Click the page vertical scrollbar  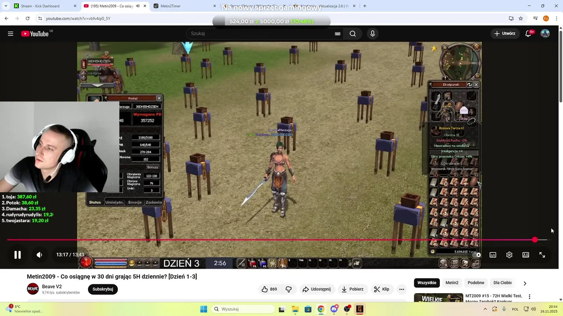[x=560, y=66]
